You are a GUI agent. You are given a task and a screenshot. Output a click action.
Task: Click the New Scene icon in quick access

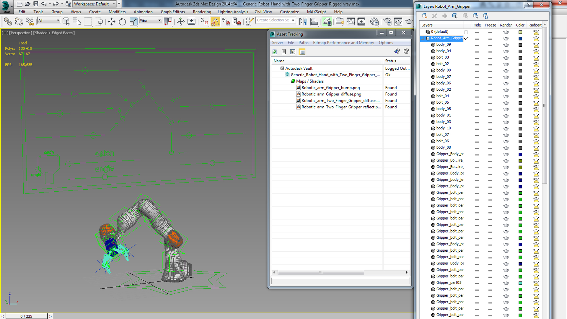[19, 4]
